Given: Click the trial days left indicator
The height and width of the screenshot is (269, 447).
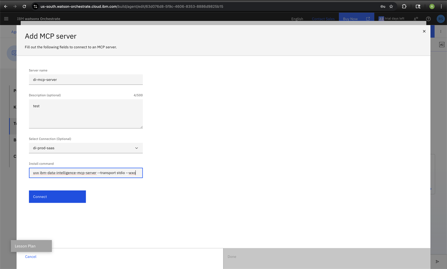Looking at the screenshot, I should pyautogui.click(x=391, y=19).
